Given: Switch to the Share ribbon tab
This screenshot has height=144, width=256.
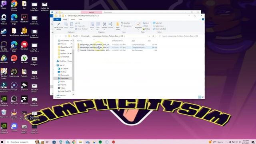Looking at the screenshot, I should pos(73,20).
